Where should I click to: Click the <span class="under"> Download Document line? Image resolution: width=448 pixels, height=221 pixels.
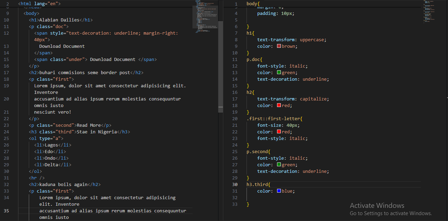96,60
